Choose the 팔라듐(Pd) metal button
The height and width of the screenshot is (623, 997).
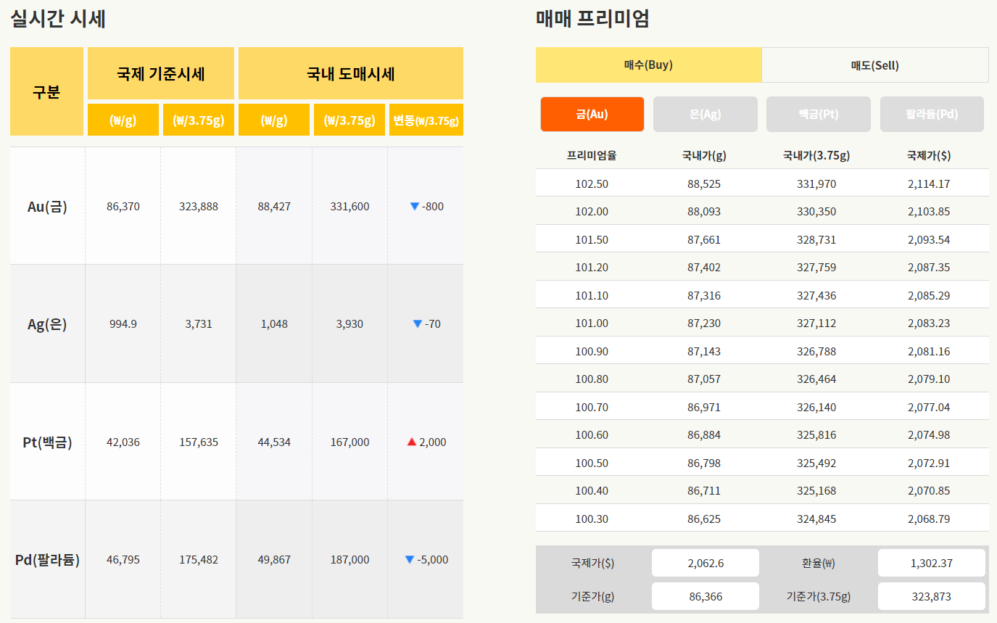[932, 115]
